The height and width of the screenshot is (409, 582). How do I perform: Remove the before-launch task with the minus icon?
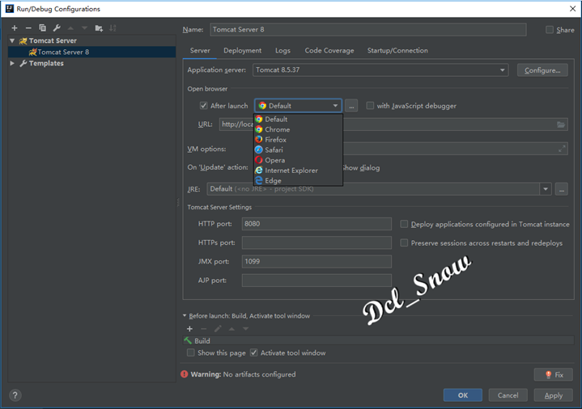[x=203, y=329]
